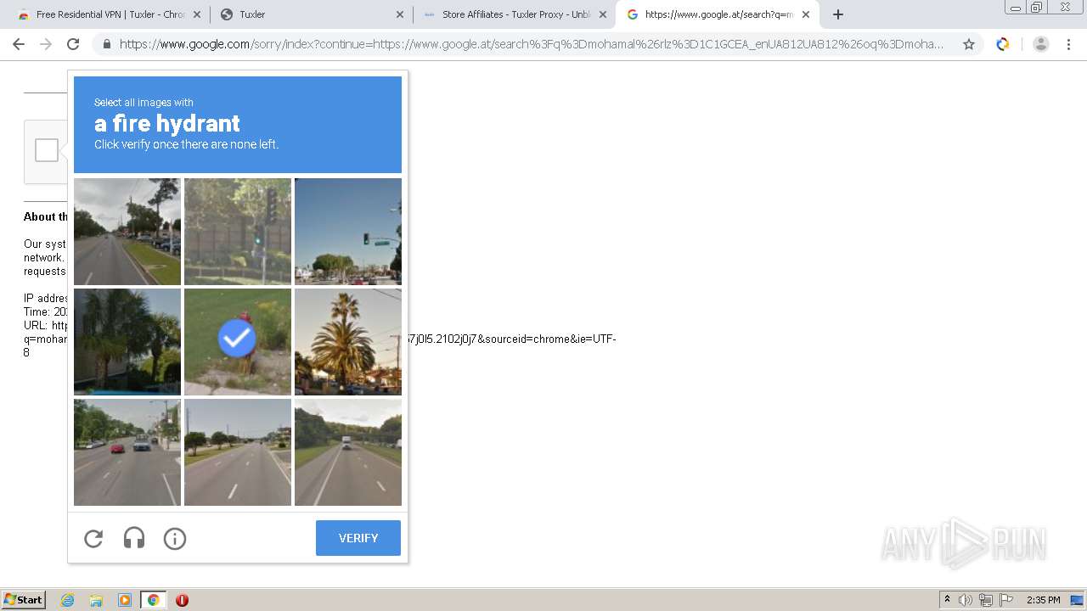Select tile with empty multi-lane road
This screenshot has height=611, width=1087.
point(238,452)
